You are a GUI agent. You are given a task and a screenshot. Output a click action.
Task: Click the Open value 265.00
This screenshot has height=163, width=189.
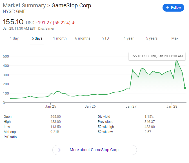[x=55, y=117]
